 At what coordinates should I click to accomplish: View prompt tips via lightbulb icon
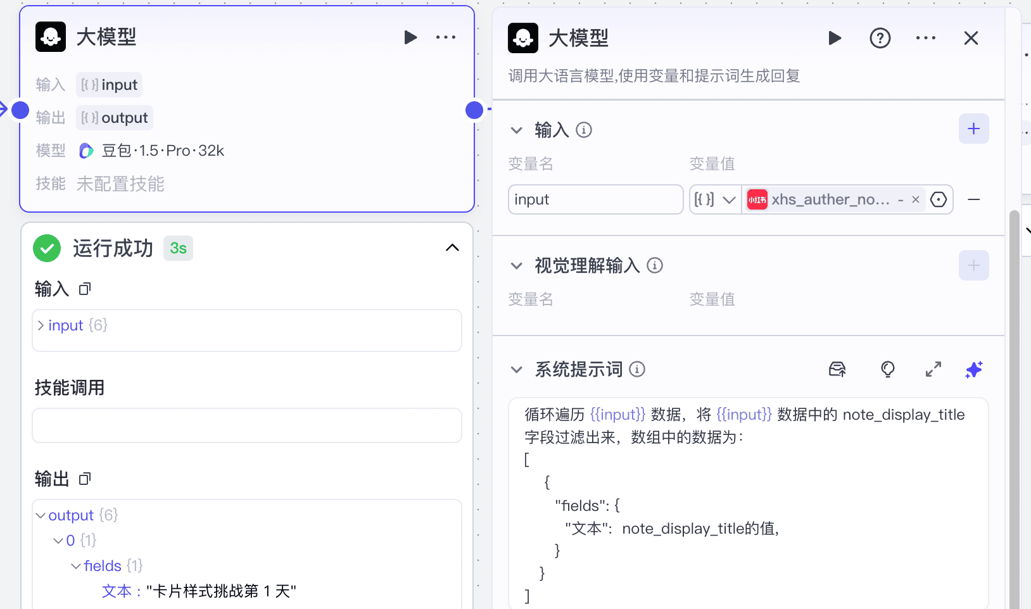888,369
